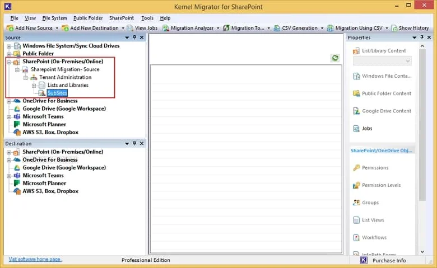Open the File menu
Image resolution: width=437 pixels, height=268 pixels.
pyautogui.click(x=14, y=18)
